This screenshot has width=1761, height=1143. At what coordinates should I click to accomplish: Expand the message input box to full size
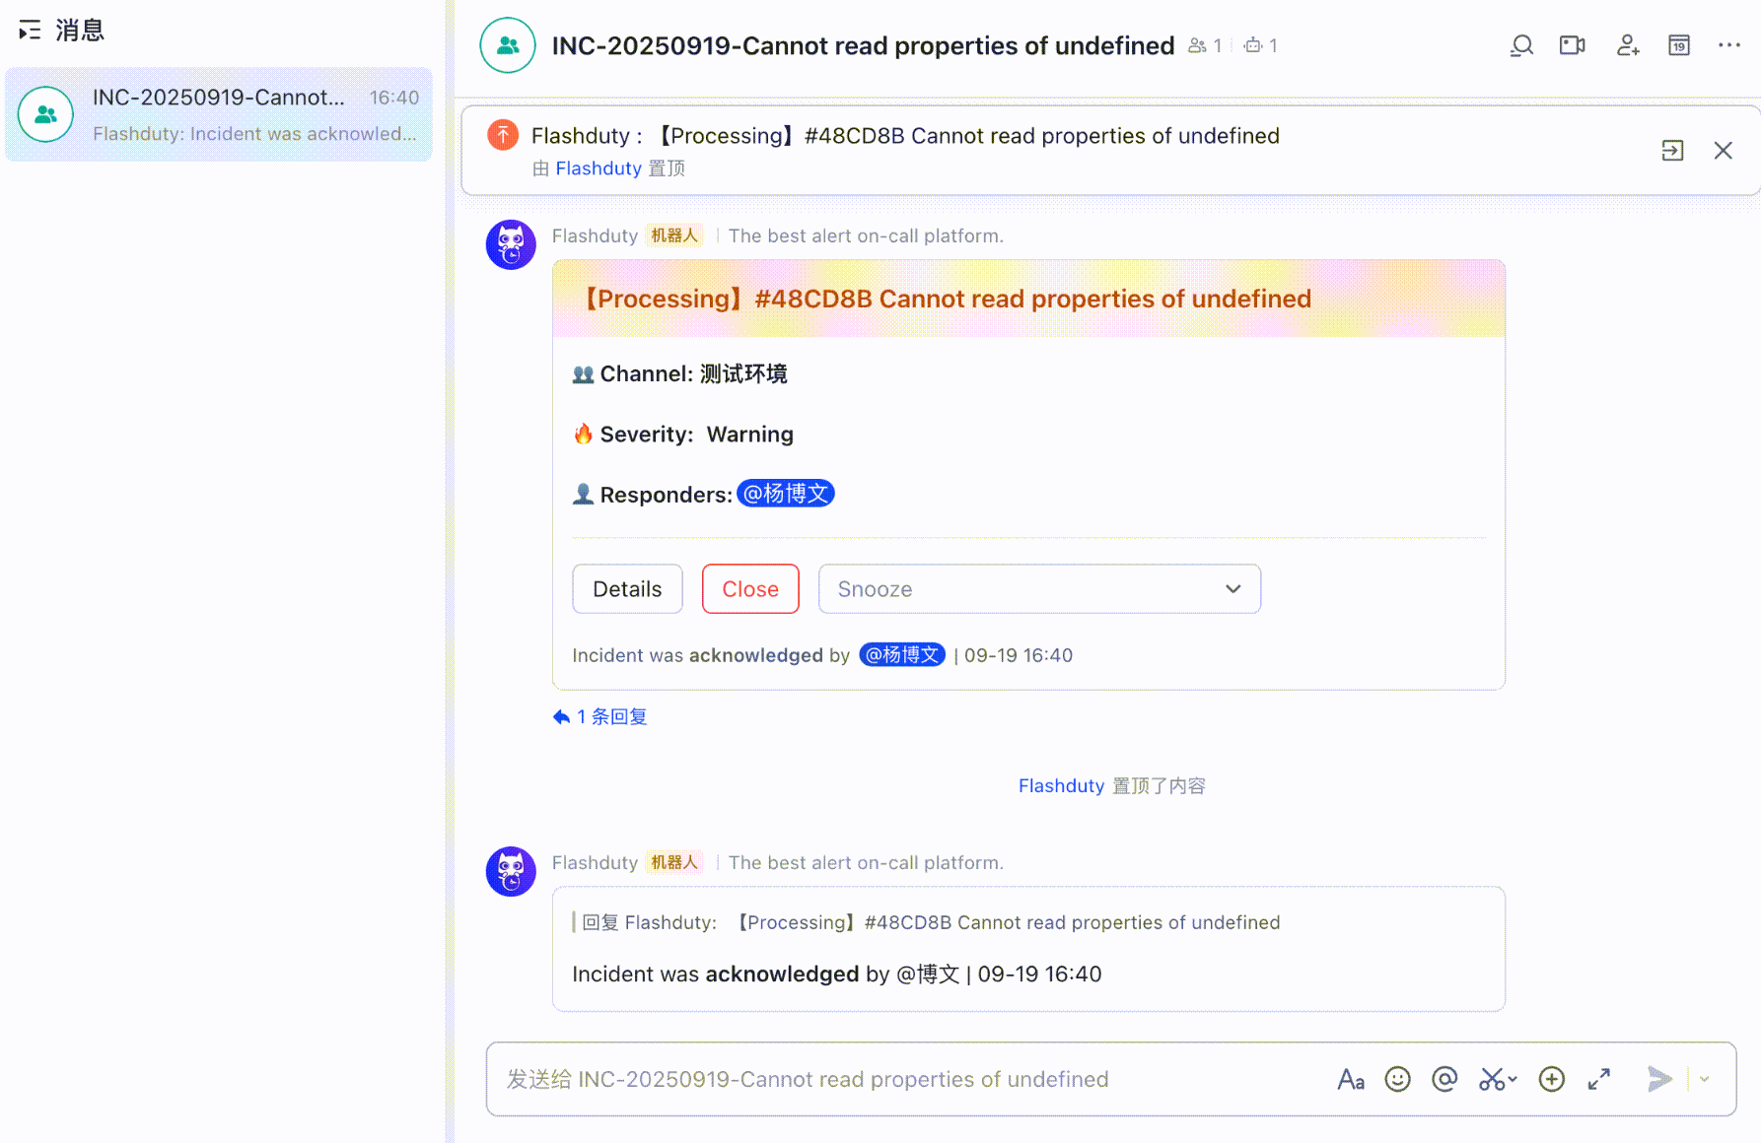[1598, 1080]
